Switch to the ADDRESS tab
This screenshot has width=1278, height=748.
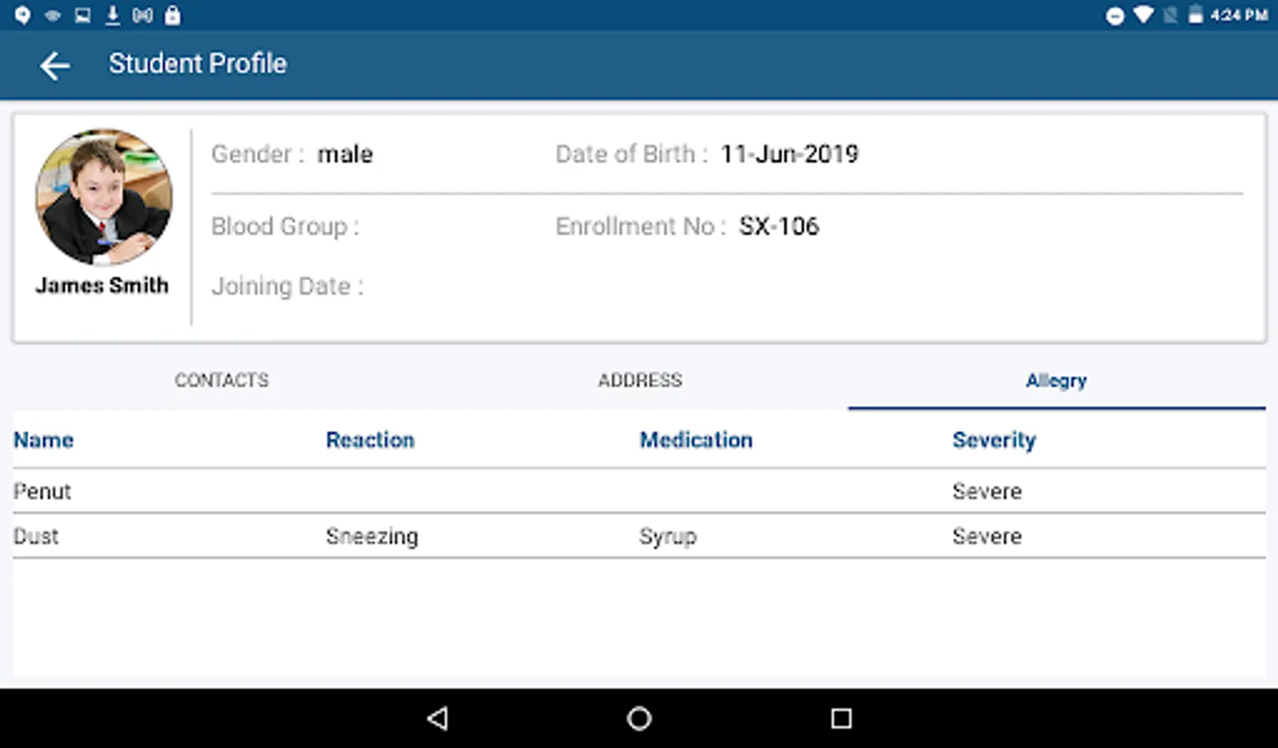[640, 381]
